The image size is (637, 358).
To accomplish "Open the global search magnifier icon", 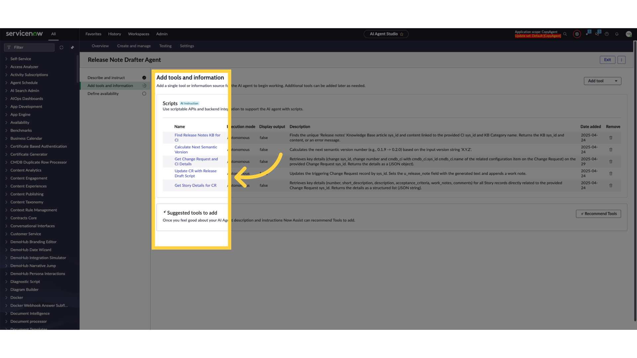I will point(565,34).
